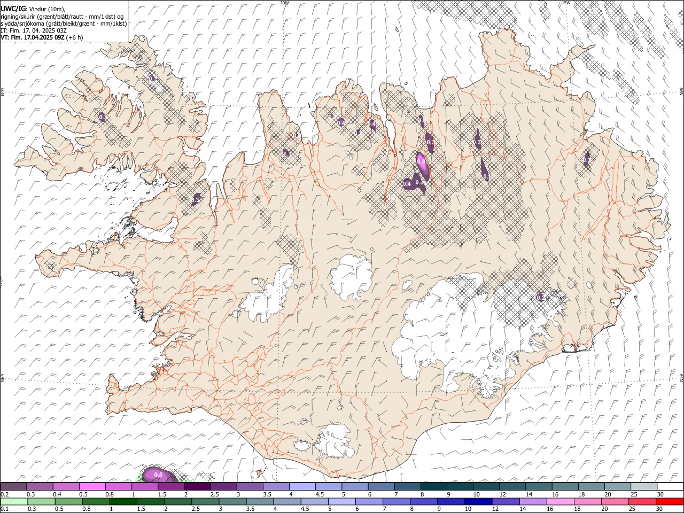Click the pale lavender upper swatch between 4 and 4.5
This screenshot has width=684, height=513.
point(302,486)
